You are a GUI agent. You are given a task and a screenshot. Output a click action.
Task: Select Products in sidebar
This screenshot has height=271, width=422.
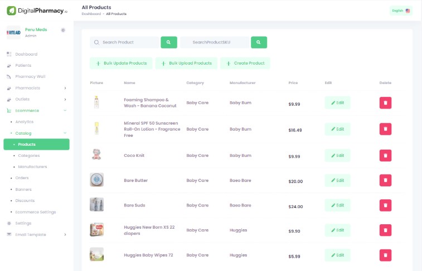tap(36, 144)
